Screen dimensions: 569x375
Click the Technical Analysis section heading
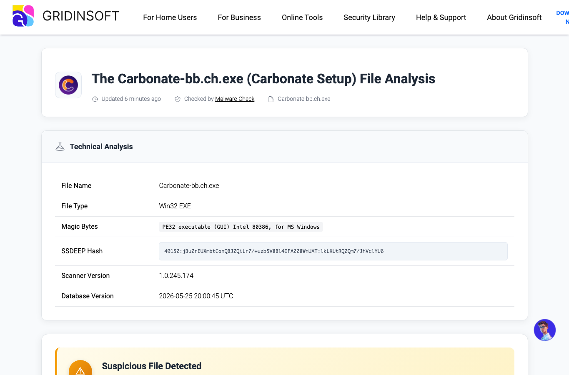pos(101,147)
